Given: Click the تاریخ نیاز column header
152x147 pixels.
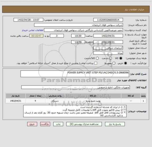Looking at the screenshot, I should pyautogui.click(x=16, y=96).
